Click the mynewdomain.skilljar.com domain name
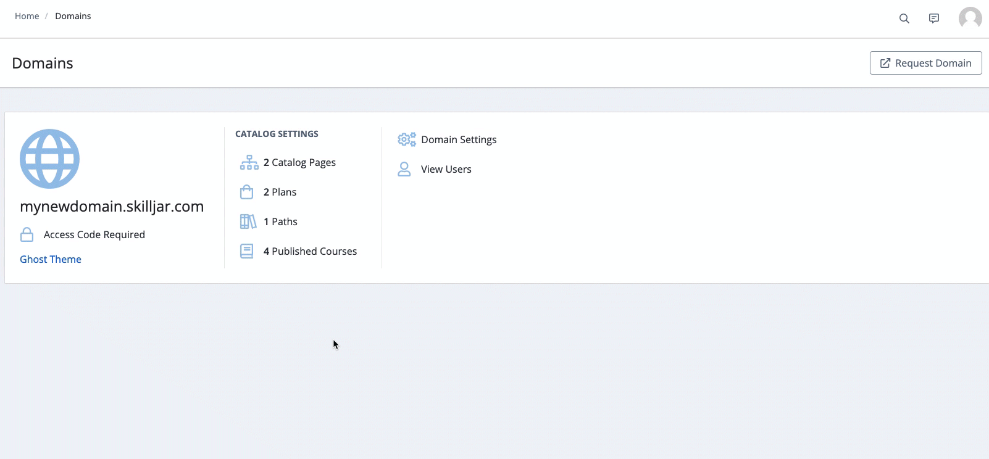Screen dimensions: 989x459 point(112,206)
